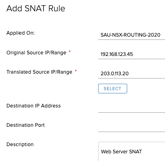
Task: Click the word Rule in the heading
Action: (x=57, y=8)
